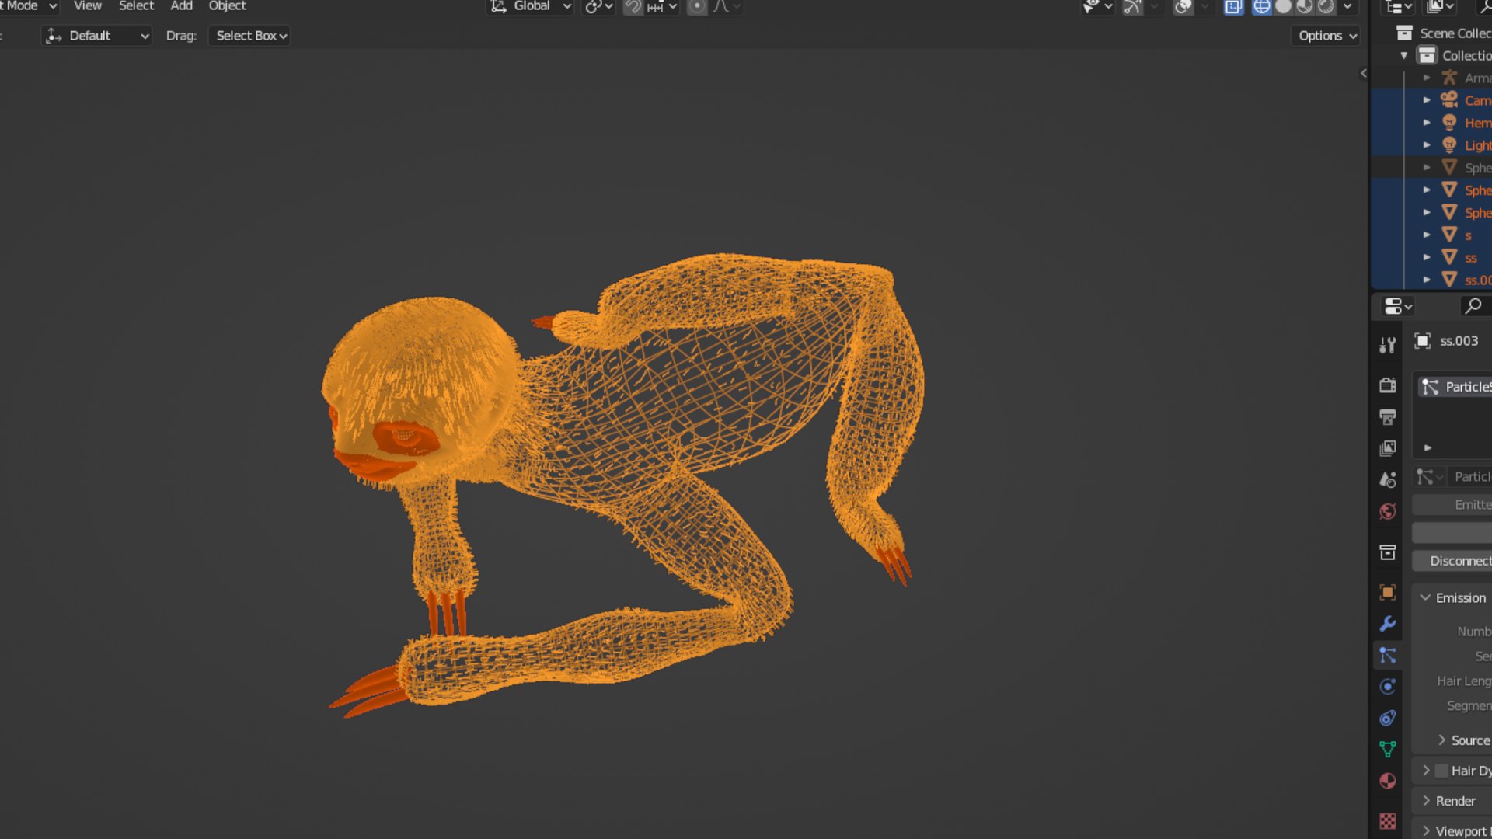Screen dimensions: 1492x839
Task: Open the Global transform orientation dropdown
Action: [x=532, y=6]
